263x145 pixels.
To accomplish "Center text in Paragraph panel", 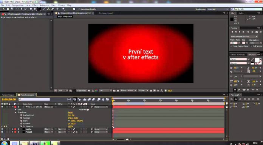I will click(236, 99).
